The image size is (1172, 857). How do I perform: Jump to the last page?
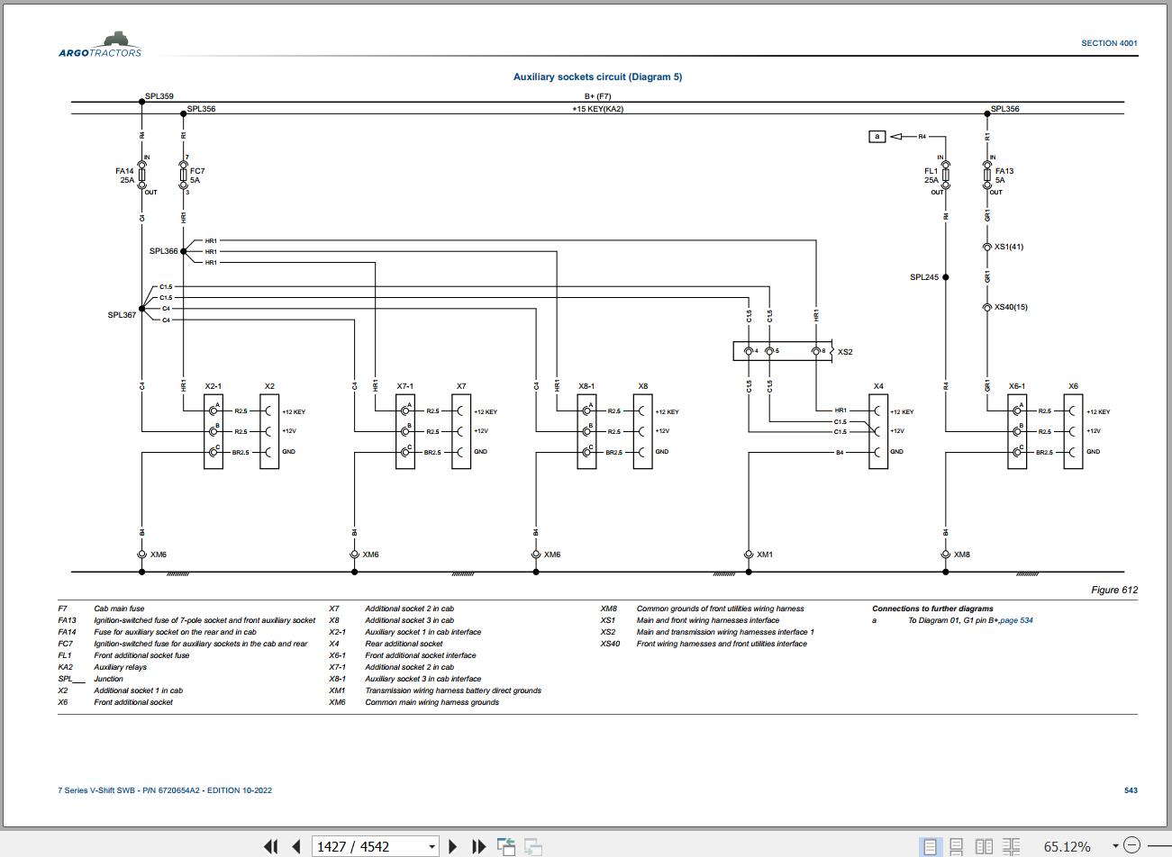click(x=479, y=846)
